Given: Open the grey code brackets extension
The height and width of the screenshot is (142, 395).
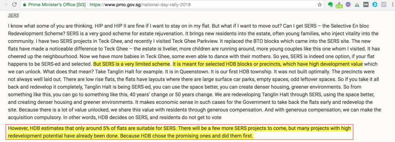Looking at the screenshot, I should [x=384, y=5].
